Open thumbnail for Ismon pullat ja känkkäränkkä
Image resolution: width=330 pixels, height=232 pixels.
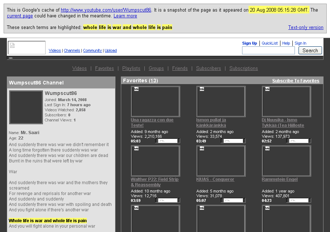click(x=221, y=101)
